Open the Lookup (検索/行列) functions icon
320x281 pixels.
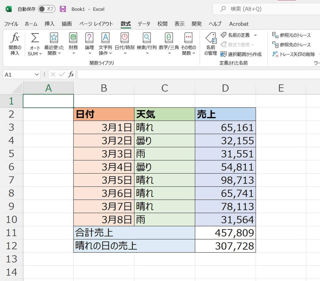pyautogui.click(x=146, y=38)
